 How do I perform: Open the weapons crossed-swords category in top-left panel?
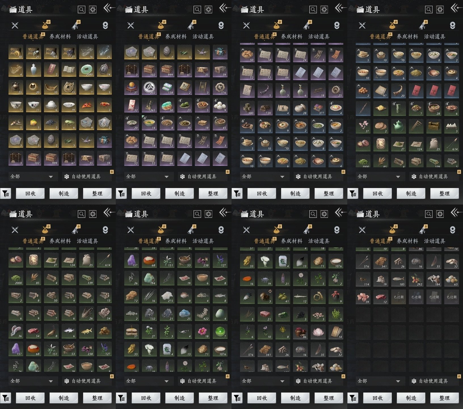click(15, 25)
